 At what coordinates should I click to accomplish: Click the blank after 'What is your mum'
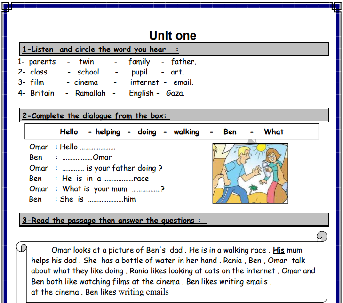pyautogui.click(x=146, y=191)
